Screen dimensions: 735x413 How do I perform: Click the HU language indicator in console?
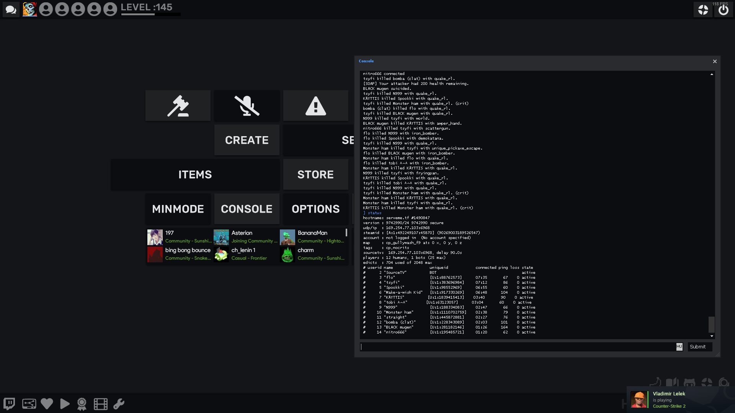pos(679,346)
